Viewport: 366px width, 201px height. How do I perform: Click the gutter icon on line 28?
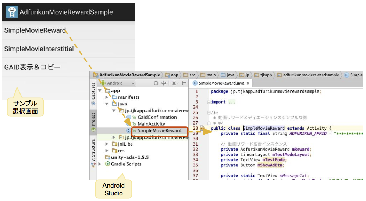[202, 128]
